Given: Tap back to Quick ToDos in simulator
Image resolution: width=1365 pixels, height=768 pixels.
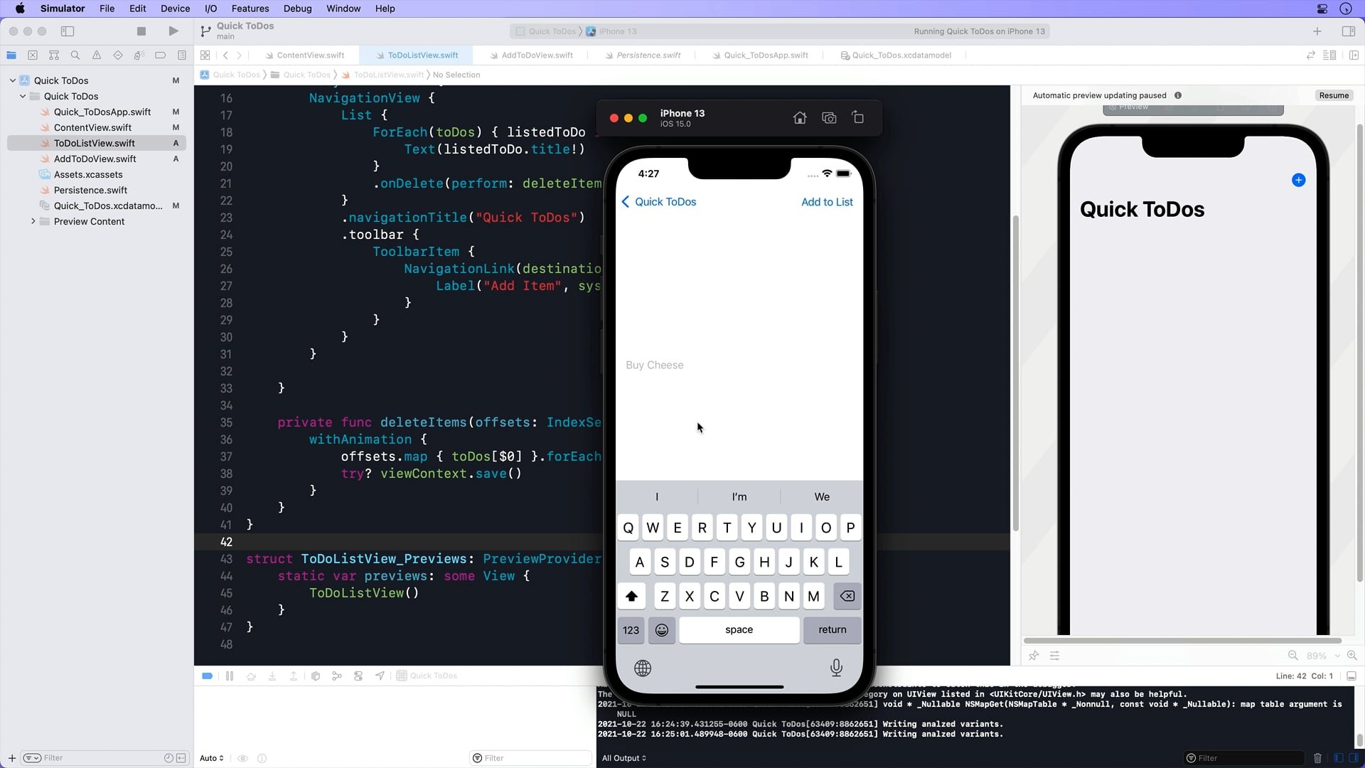Looking at the screenshot, I should (659, 202).
